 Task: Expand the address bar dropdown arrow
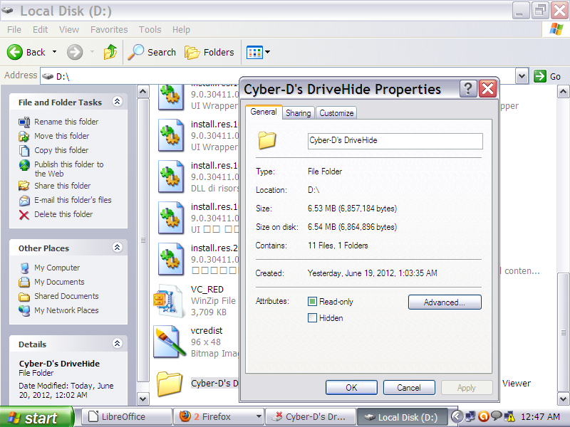click(522, 76)
